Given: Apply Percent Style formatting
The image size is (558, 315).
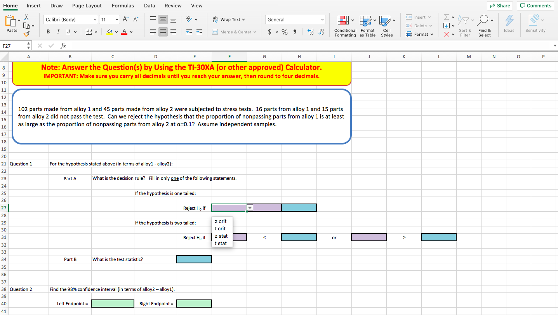Looking at the screenshot, I should [284, 32].
